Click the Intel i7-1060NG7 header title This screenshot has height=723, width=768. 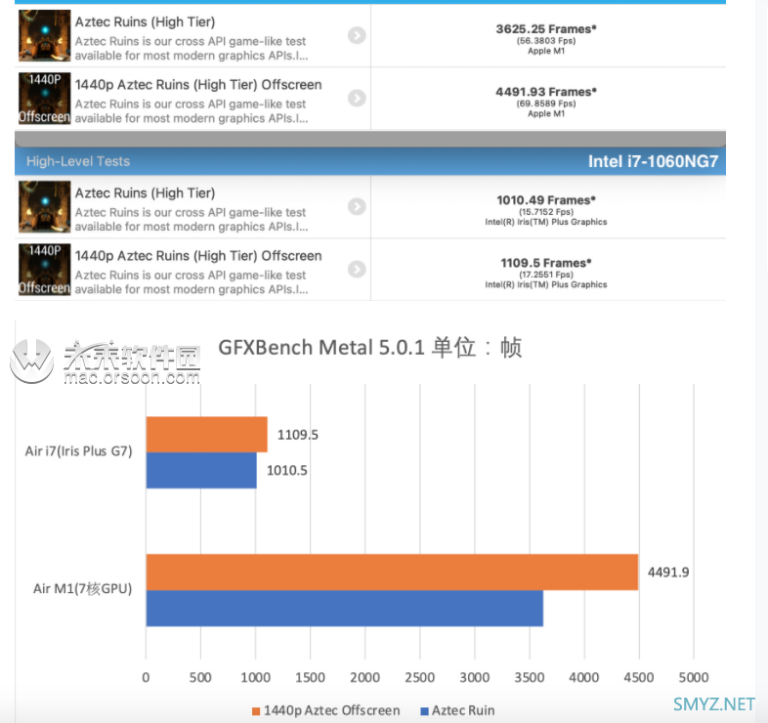[653, 161]
